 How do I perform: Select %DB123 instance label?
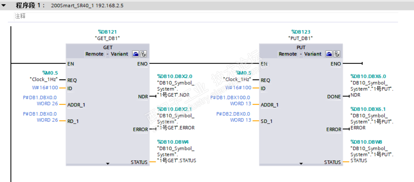tap(301, 32)
